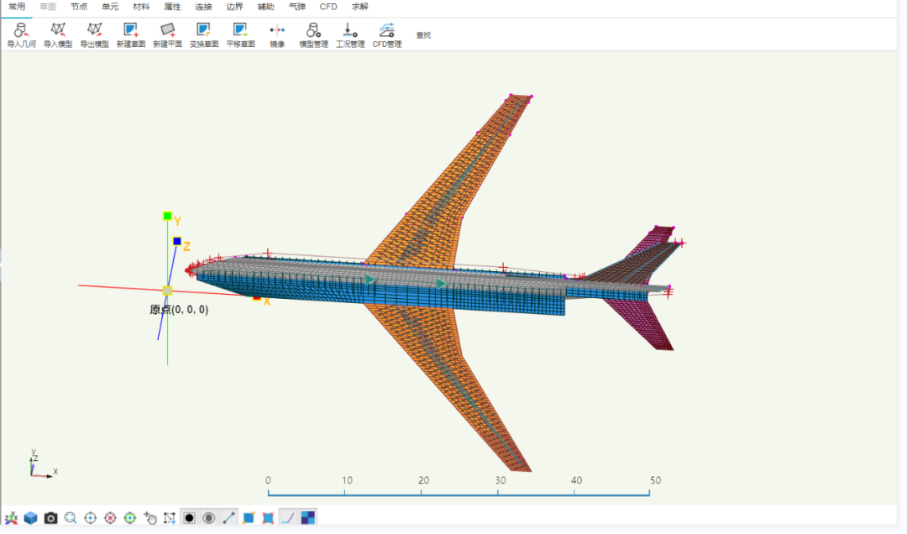Click the dashed box selection icon

pyautogui.click(x=170, y=518)
